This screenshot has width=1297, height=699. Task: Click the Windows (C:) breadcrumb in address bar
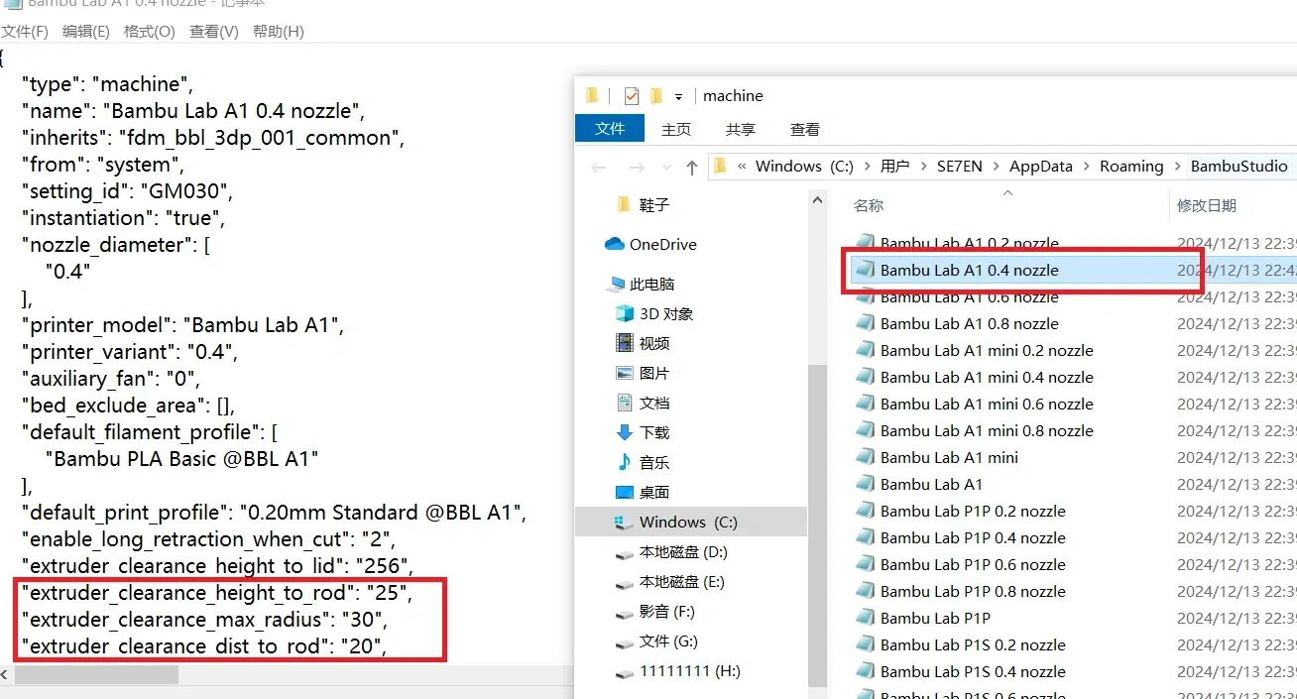tap(804, 166)
